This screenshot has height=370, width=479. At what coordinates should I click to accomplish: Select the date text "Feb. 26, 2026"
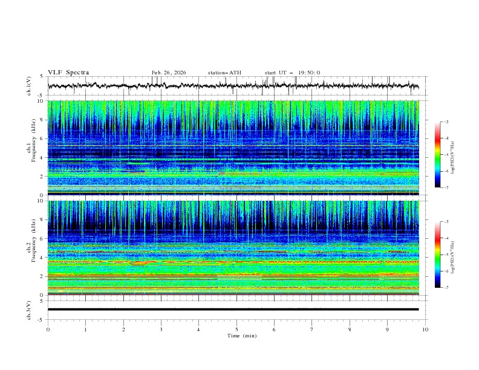[x=169, y=73]
